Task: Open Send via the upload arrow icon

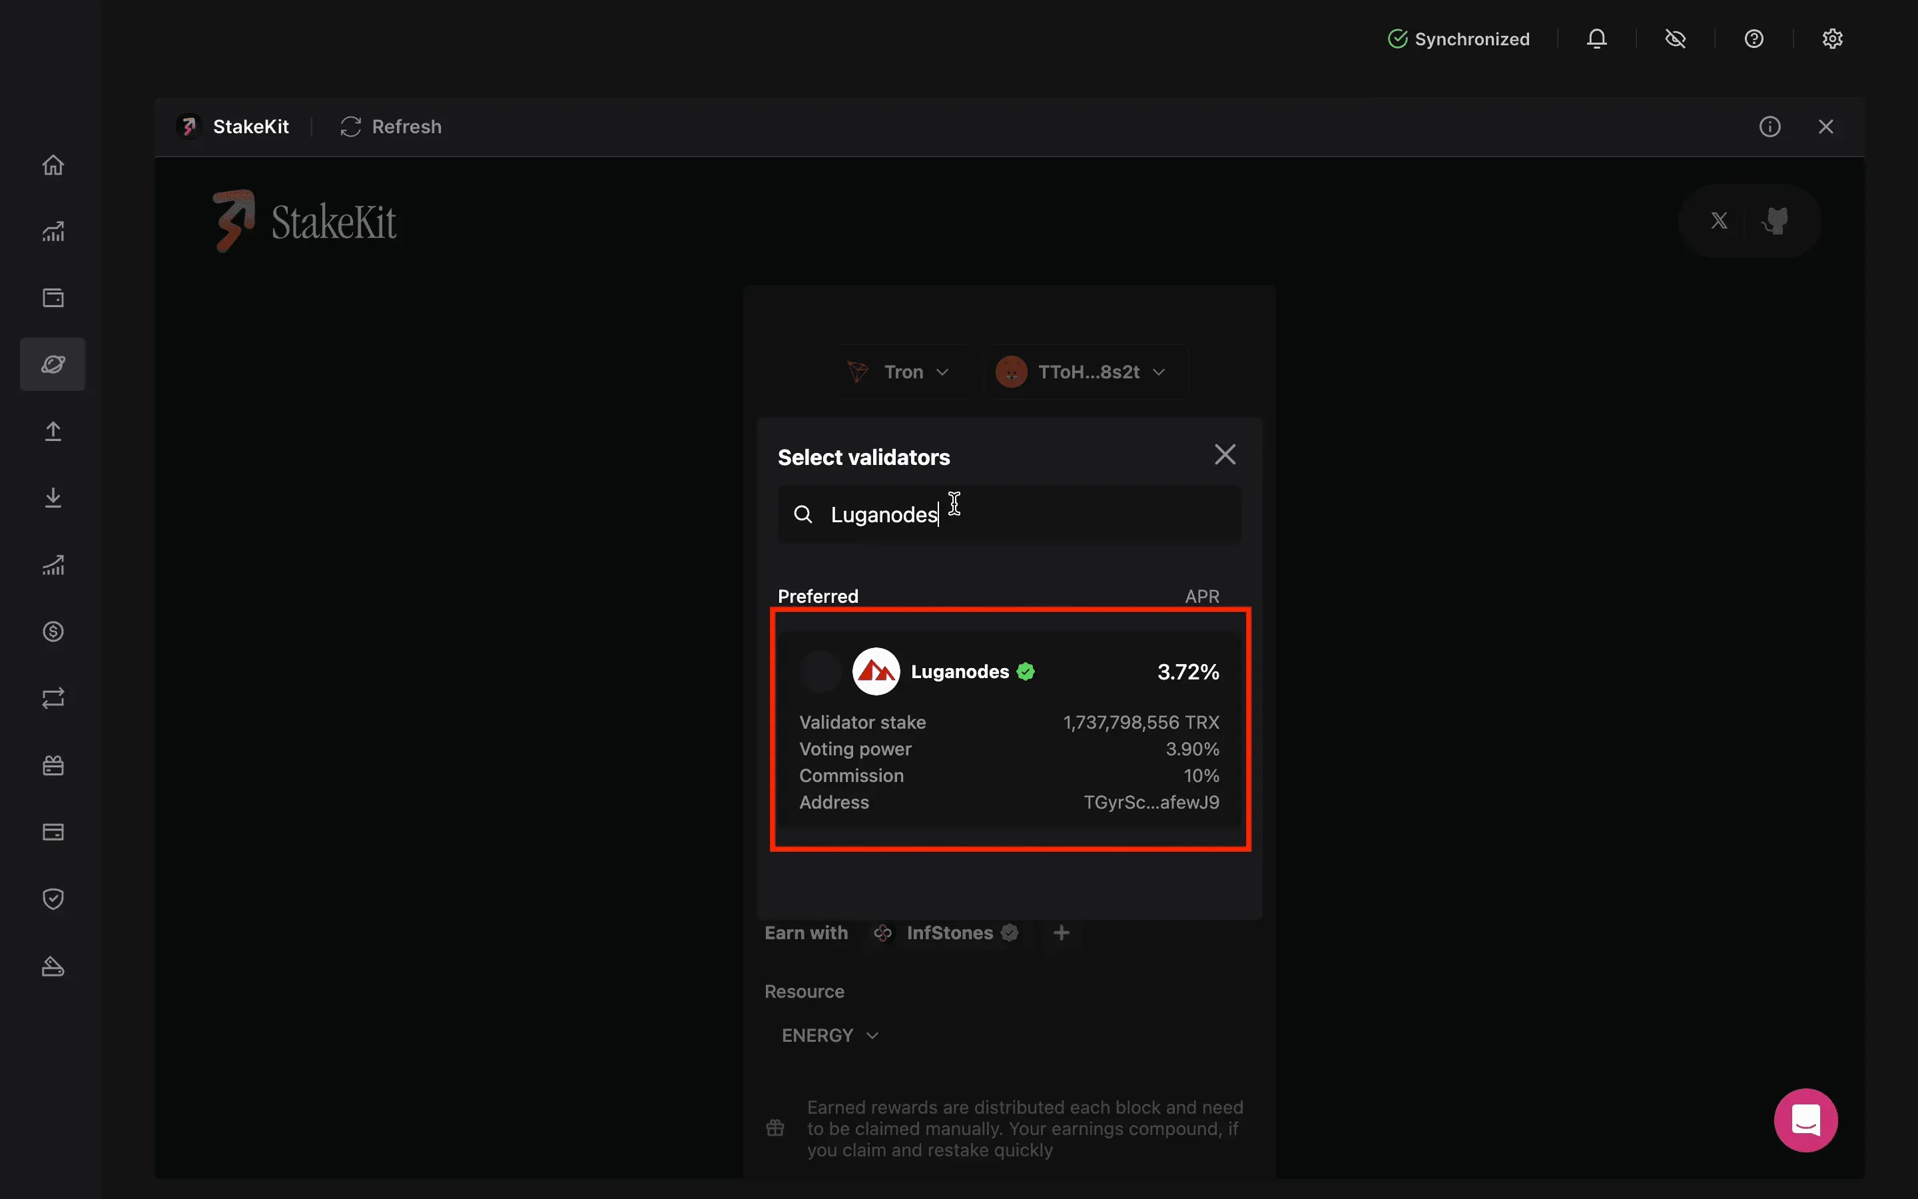Action: coord(53,430)
